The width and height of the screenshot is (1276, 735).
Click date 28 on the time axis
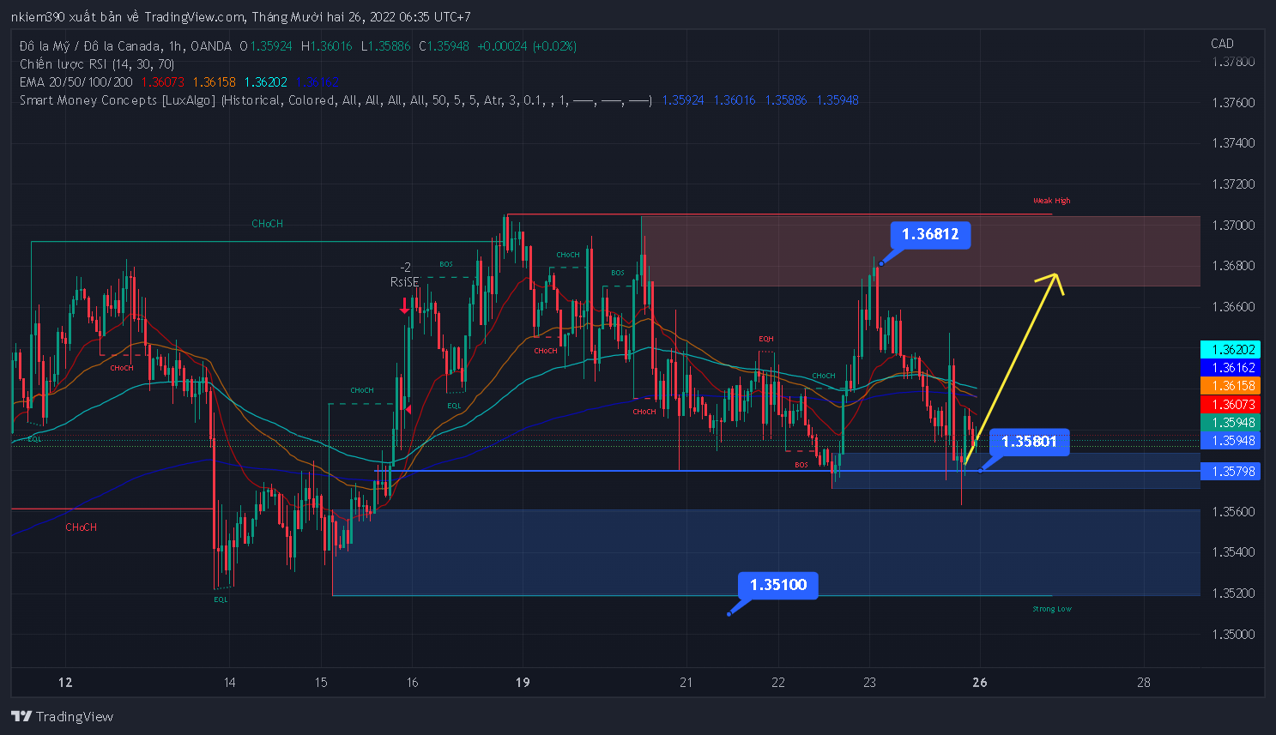1143,683
